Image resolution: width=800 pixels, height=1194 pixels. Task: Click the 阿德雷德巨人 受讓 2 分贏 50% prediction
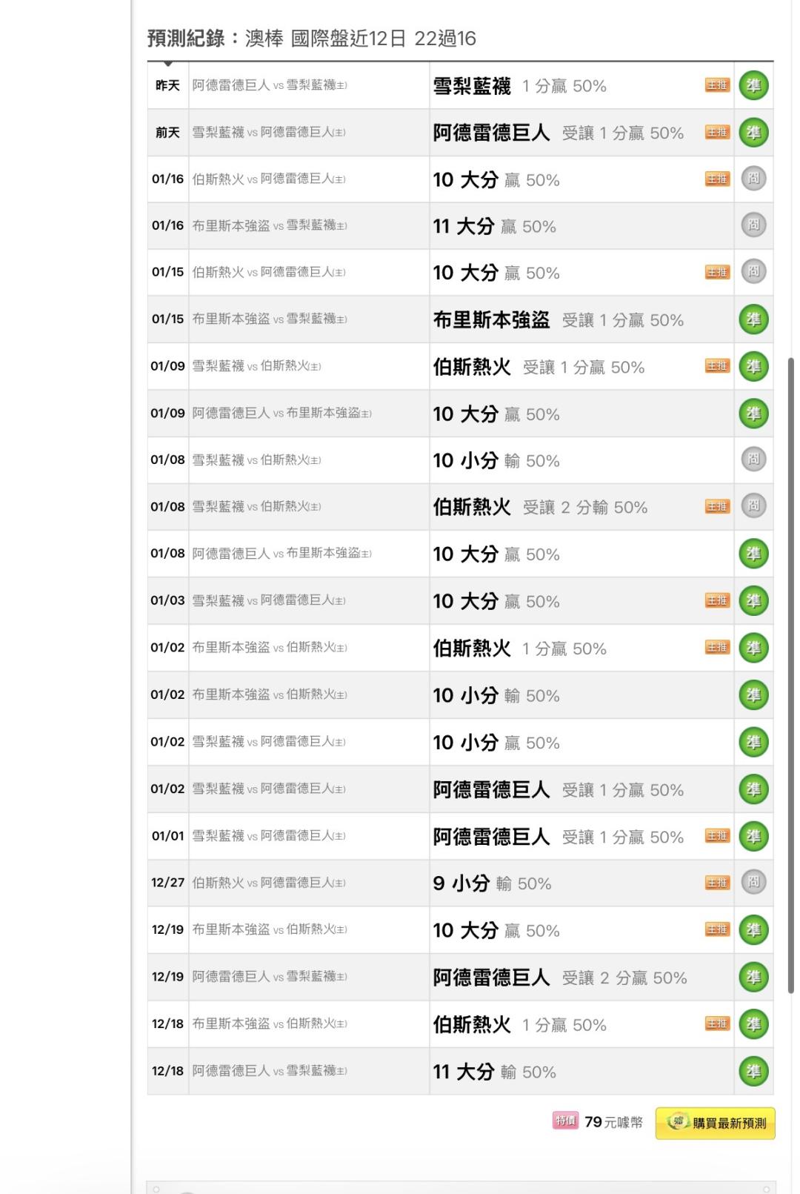tap(560, 978)
